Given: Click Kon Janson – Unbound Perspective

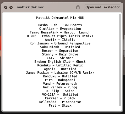Looking at the screenshot, I should [x=60, y=43].
